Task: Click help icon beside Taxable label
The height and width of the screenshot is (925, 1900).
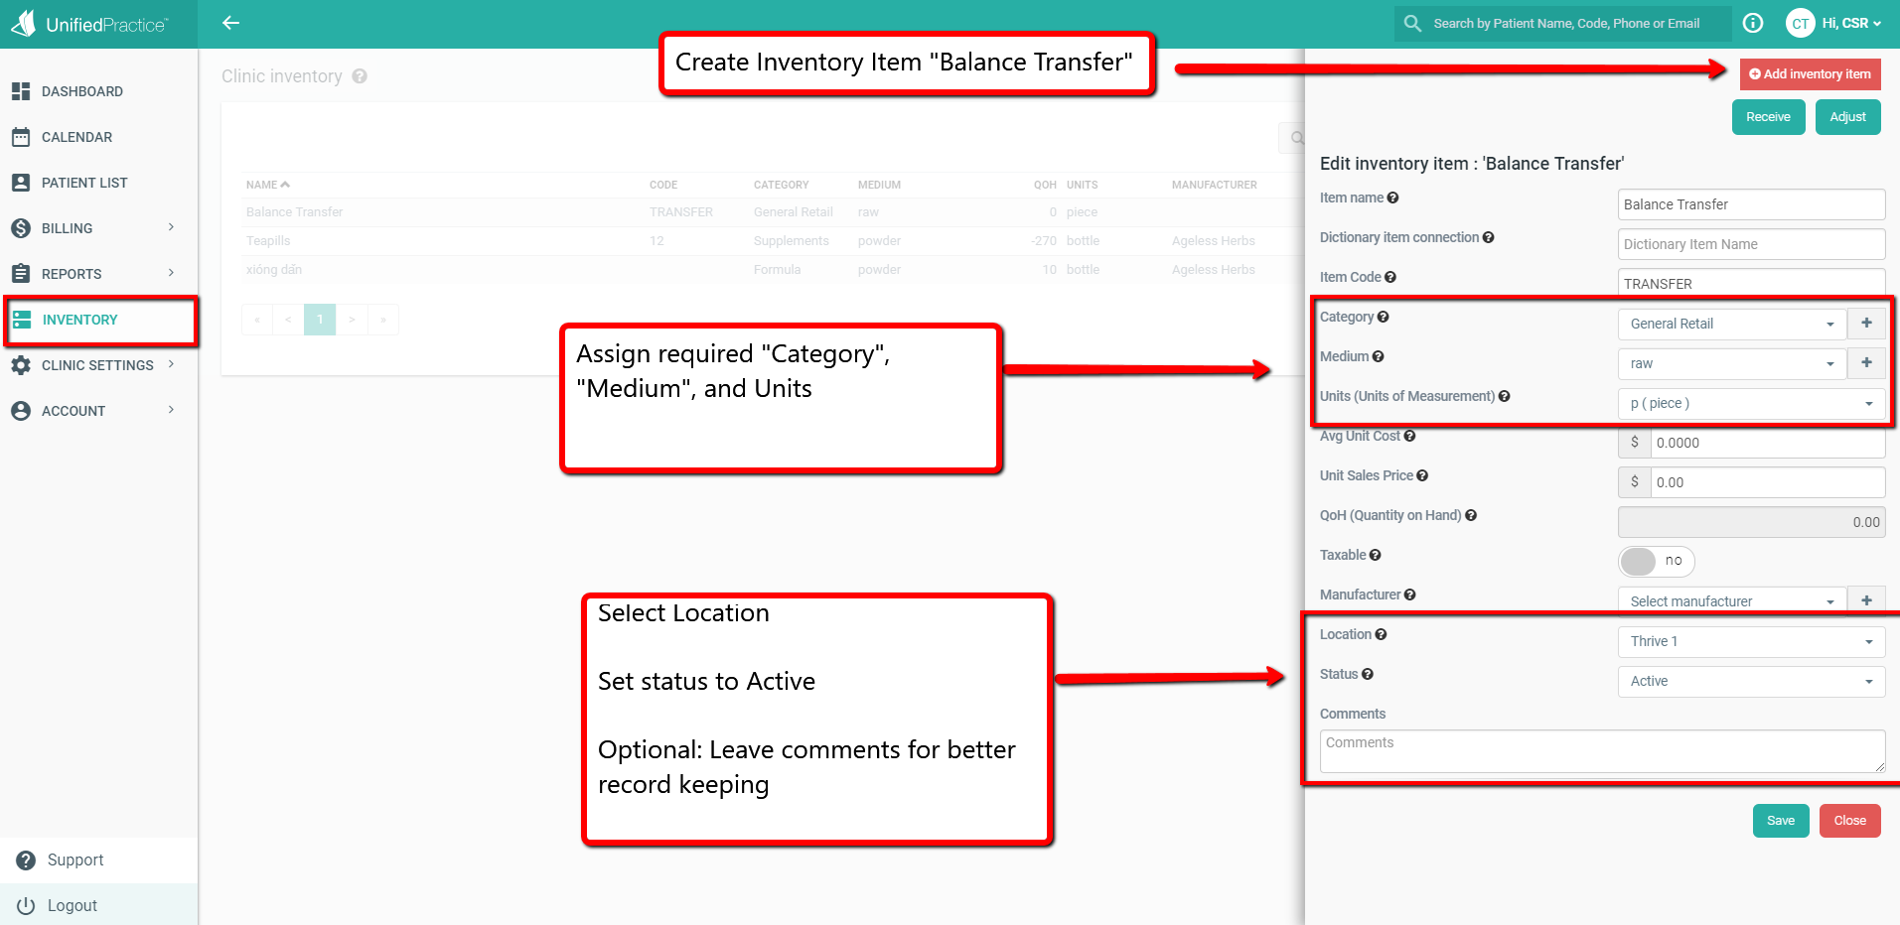Action: click(x=1376, y=556)
